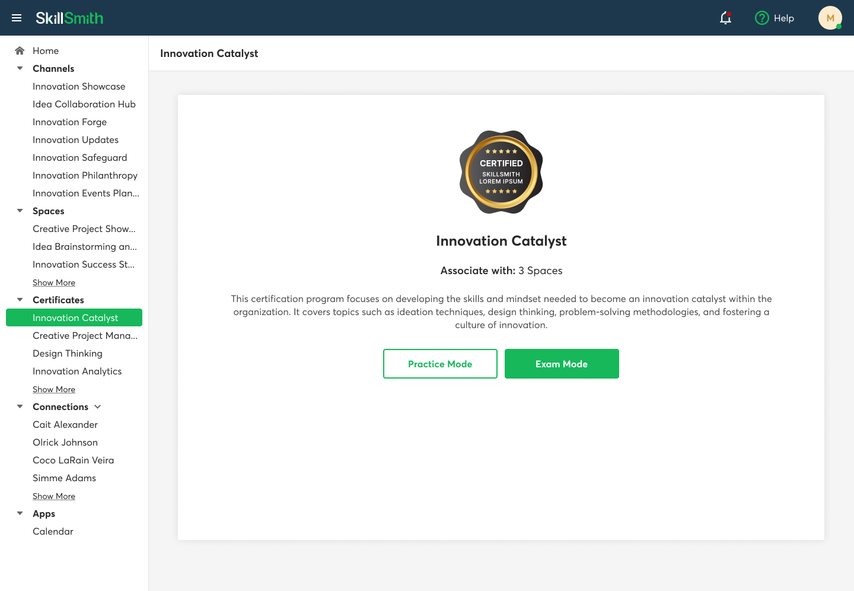Screen dimensions: 854x591
Task: Open Innovation Forge channel
Action: tap(69, 122)
